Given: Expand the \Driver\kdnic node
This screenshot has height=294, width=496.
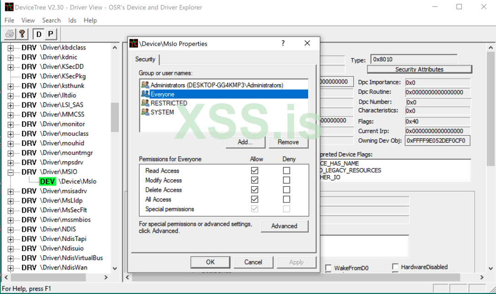Looking at the screenshot, I should coord(11,58).
